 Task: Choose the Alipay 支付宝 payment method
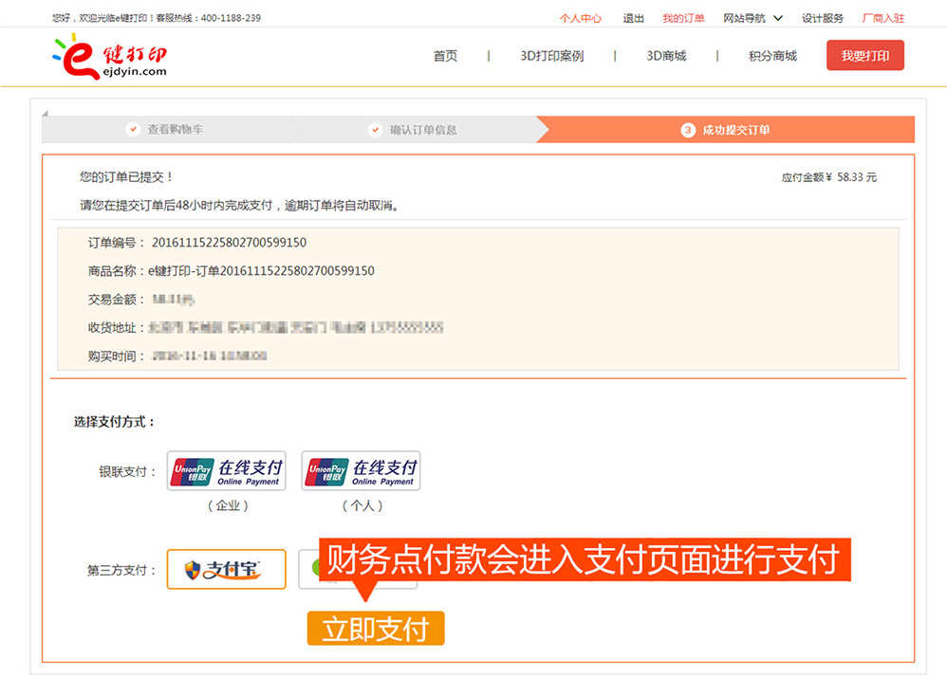pyautogui.click(x=227, y=569)
